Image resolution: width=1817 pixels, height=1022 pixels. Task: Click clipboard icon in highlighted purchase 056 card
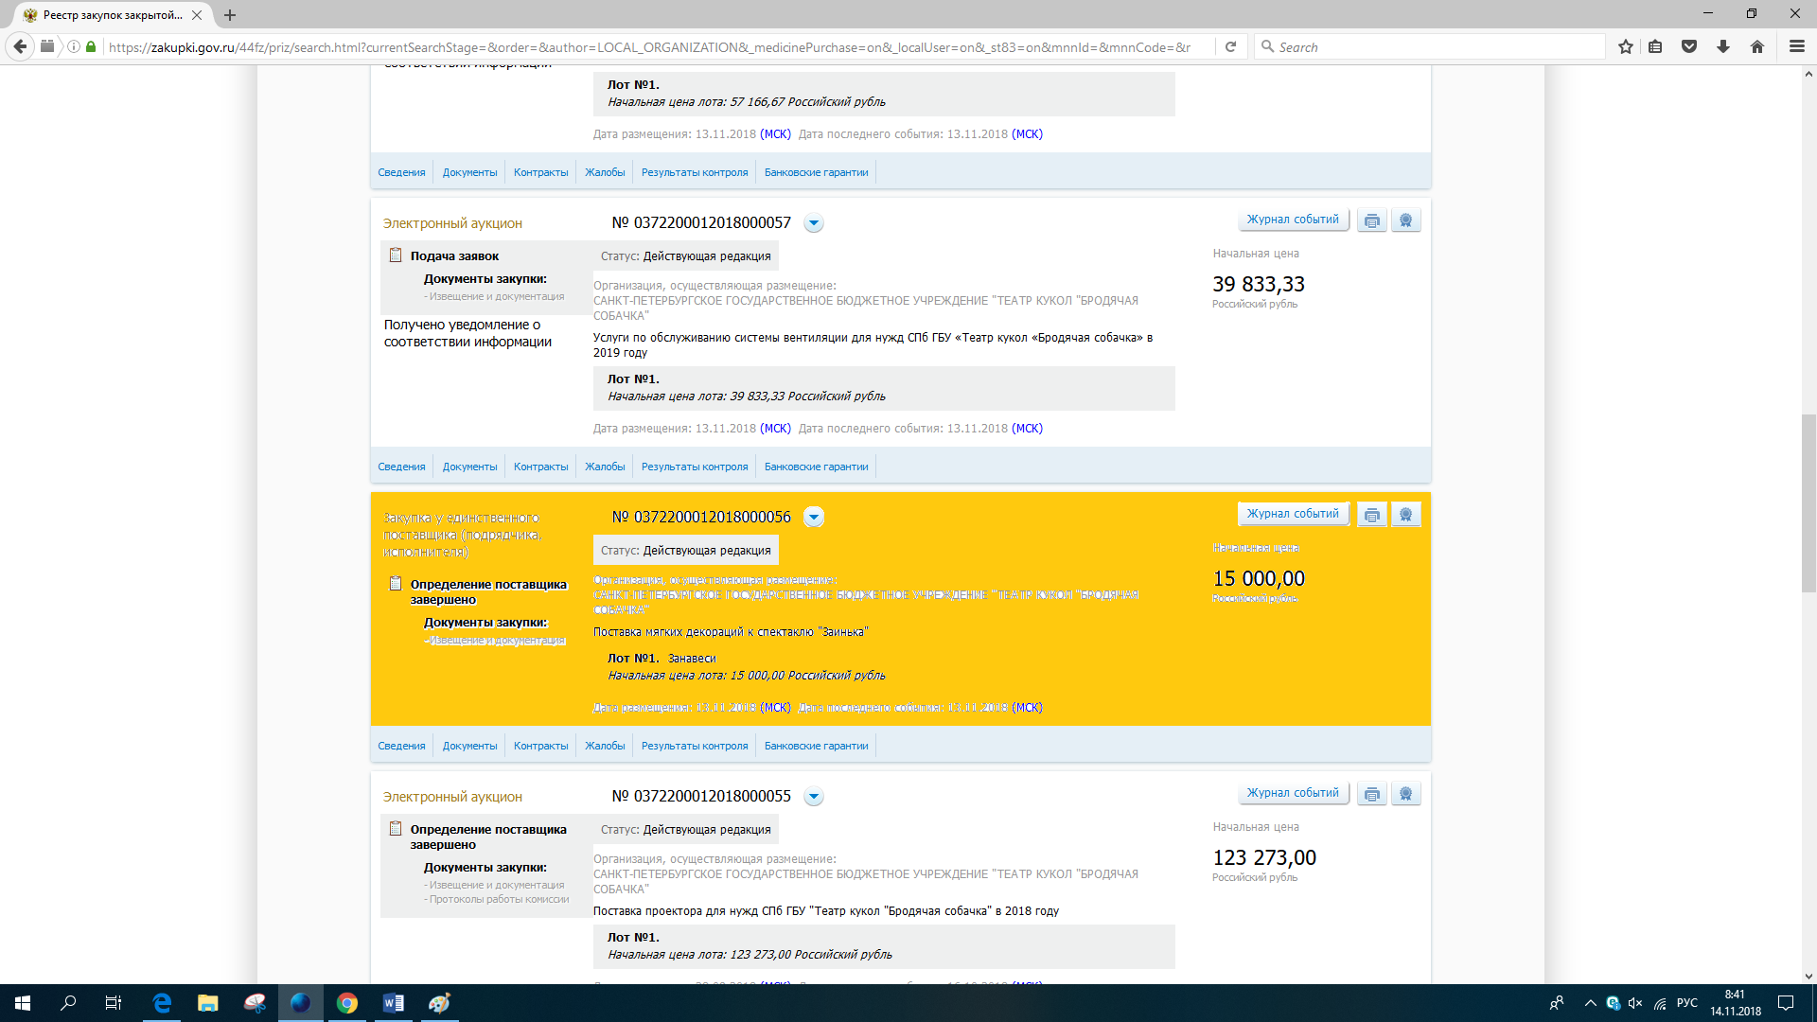pyautogui.click(x=396, y=583)
